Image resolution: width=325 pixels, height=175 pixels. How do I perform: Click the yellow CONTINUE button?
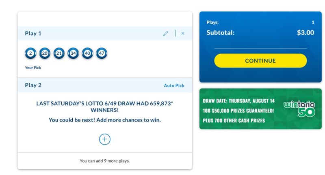(260, 60)
